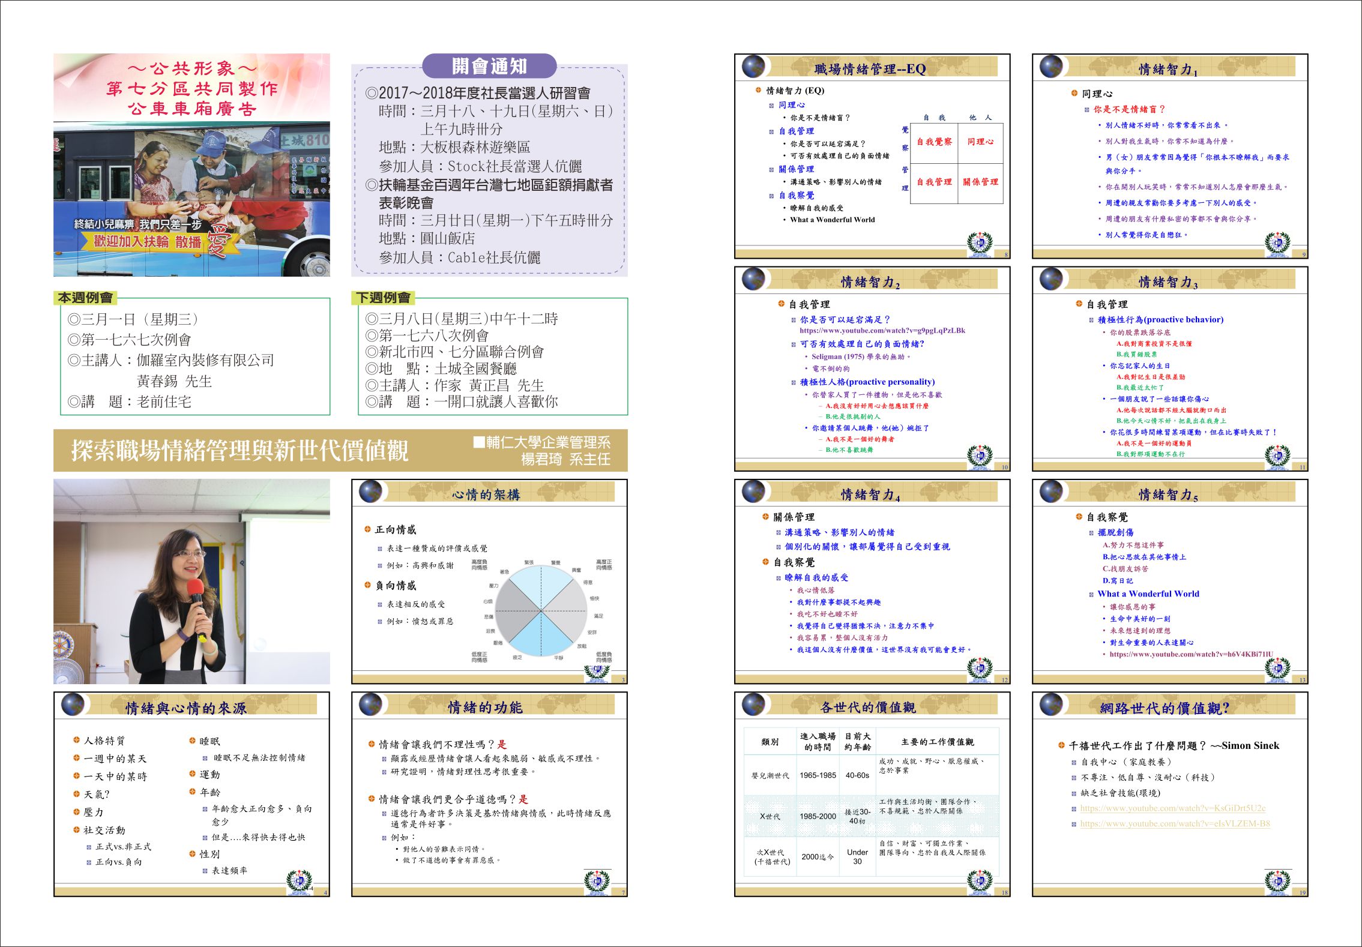Screen dimensions: 1362x947
Task: Click the line ◎第一七六七次例會
Action: 129,340
